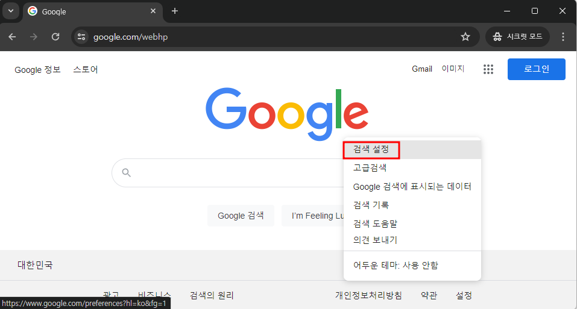Open the Google 정보 link
The width and height of the screenshot is (577, 309).
pos(37,70)
